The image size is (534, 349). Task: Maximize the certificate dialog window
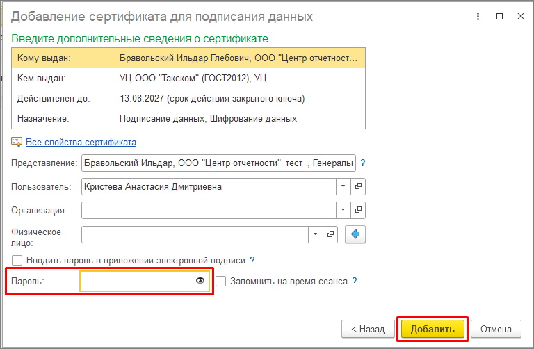(x=500, y=17)
